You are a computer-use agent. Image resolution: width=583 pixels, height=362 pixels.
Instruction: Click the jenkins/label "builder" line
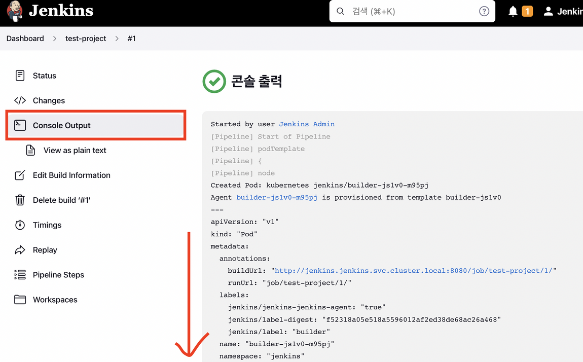click(279, 332)
